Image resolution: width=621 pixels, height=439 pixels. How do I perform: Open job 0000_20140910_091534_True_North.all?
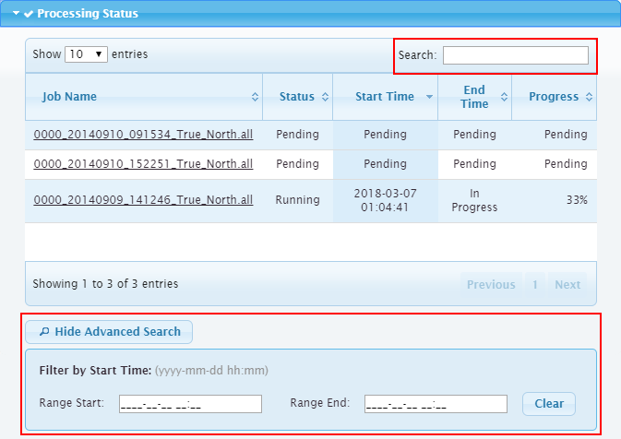[143, 135]
